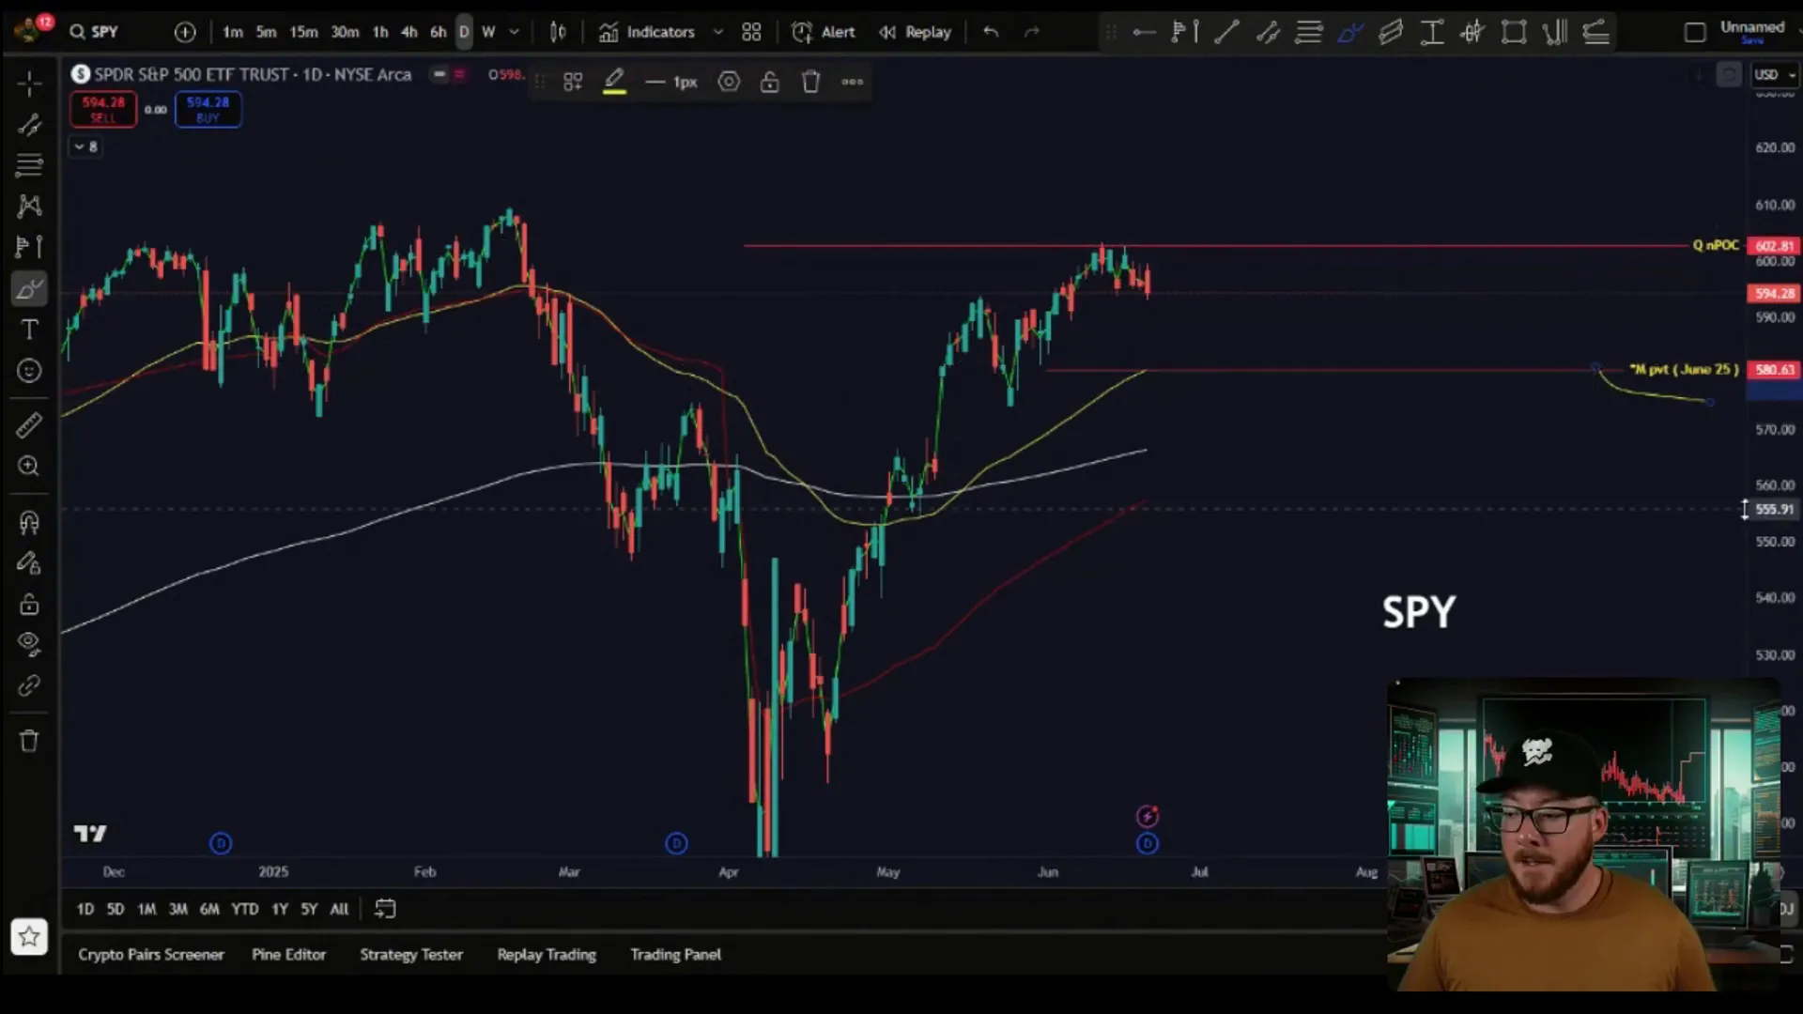Screen dimensions: 1803x1014
Task: Open more options in the floating toolbar
Action: (852, 82)
